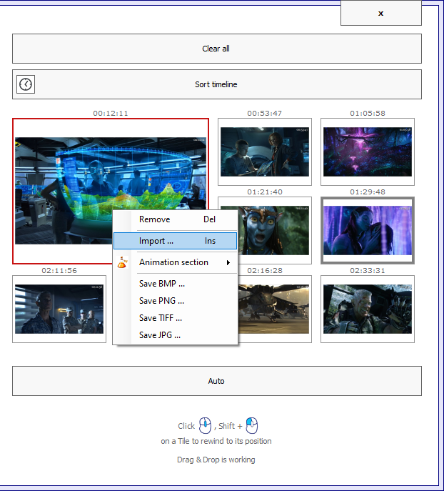Image resolution: width=444 pixels, height=491 pixels.
Task: Choose Save BMP... from the menu
Action: [175, 284]
